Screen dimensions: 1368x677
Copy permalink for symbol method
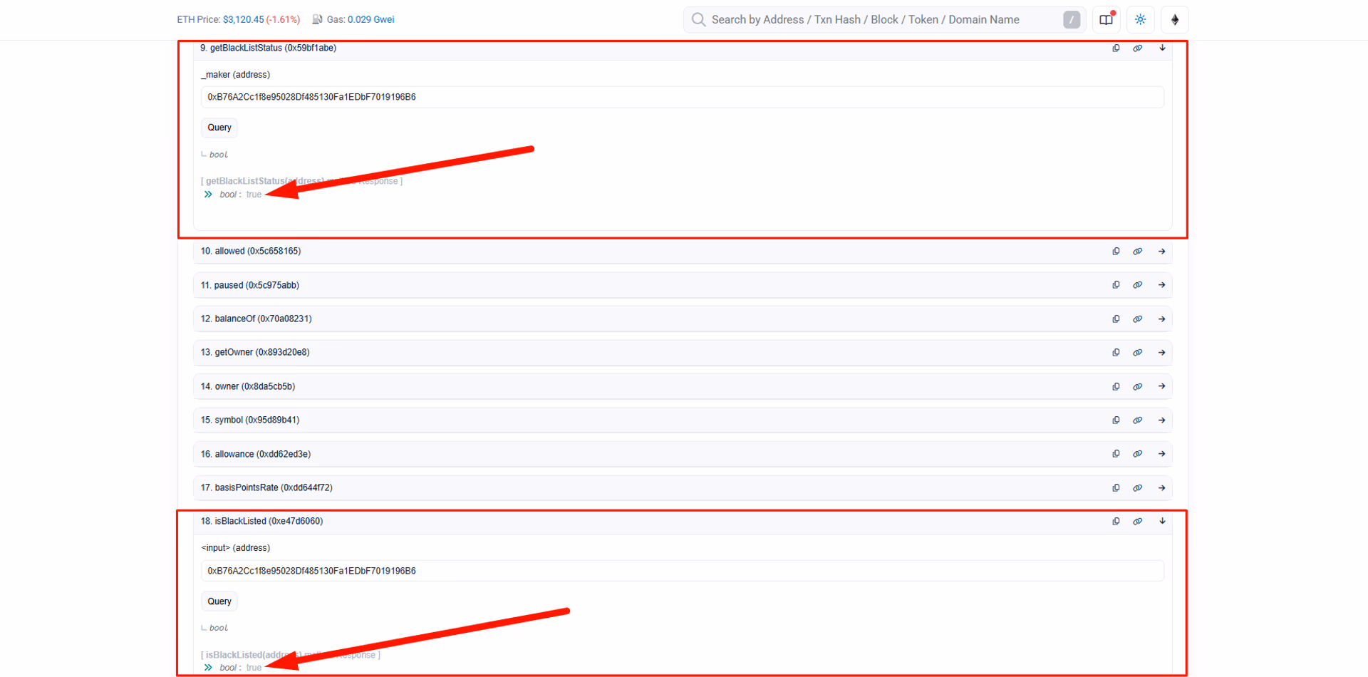pos(1138,420)
